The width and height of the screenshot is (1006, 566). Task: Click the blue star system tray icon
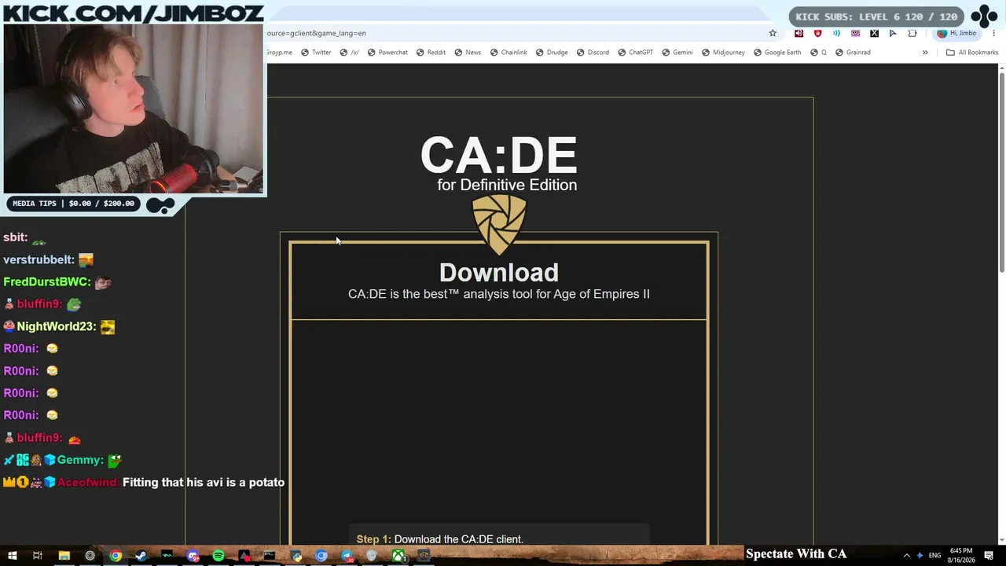(x=920, y=556)
